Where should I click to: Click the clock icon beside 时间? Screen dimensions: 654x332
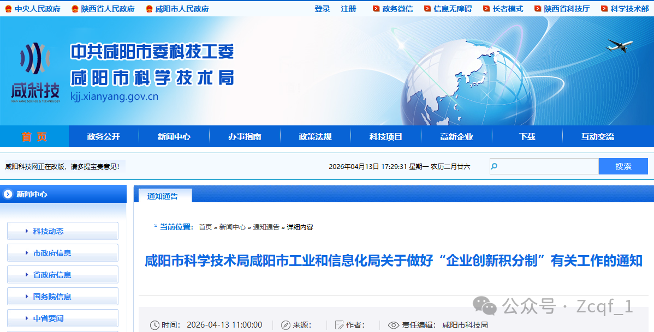point(154,325)
